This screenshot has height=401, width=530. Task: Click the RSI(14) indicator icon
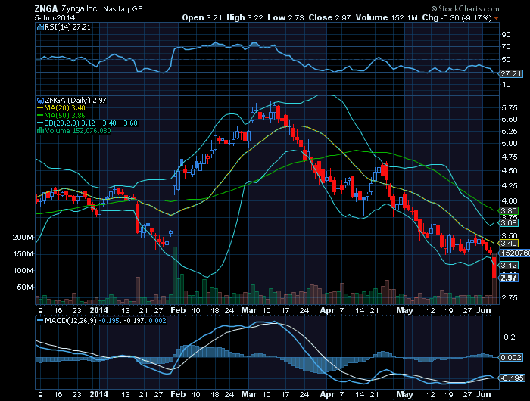click(x=41, y=27)
